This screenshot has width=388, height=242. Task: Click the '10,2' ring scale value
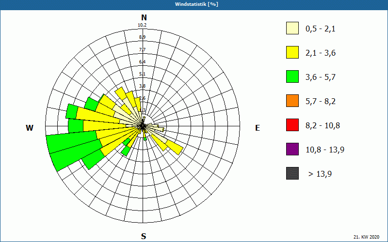coord(142,25)
